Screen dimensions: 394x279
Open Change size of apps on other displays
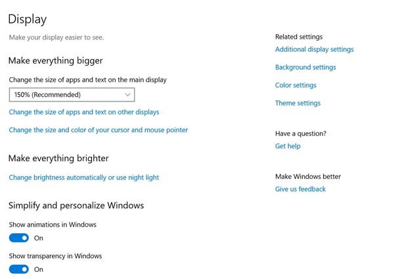(x=84, y=112)
